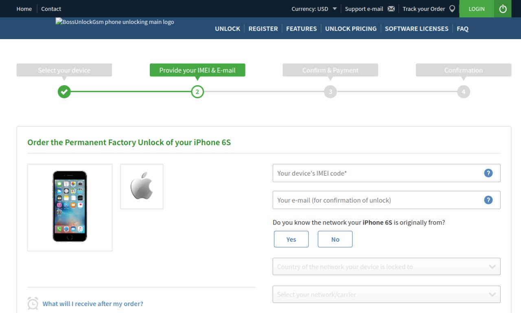Viewport: 521px width, 313px height.
Task: Click the help icon in e-mail field
Action: (488, 200)
